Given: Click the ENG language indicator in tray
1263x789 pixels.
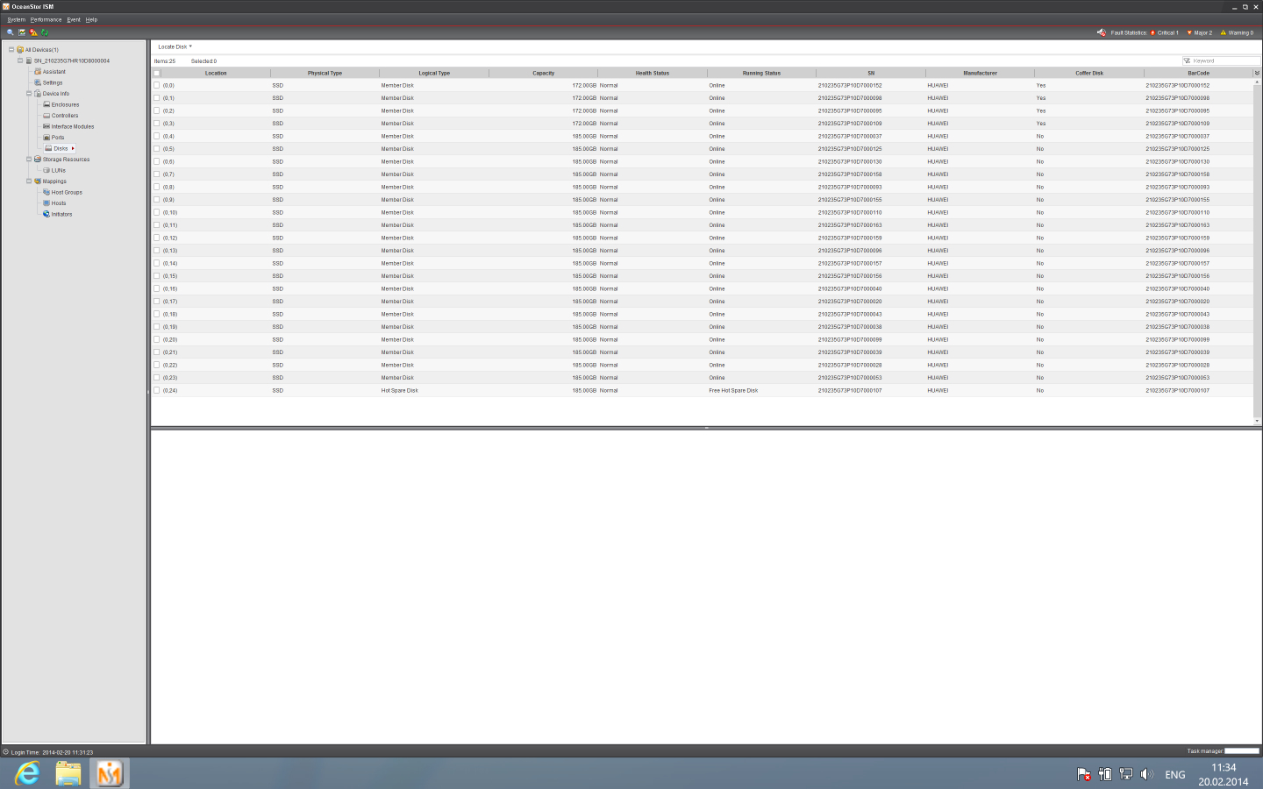Looking at the screenshot, I should coord(1175,775).
